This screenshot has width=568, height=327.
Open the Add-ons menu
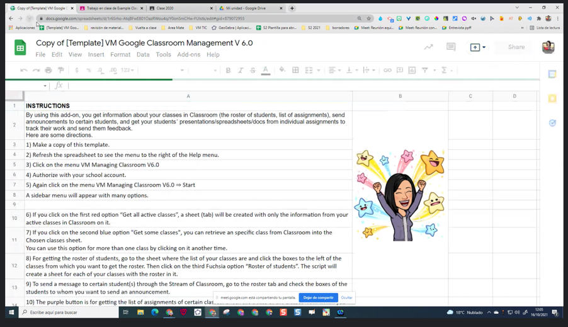[189, 54]
